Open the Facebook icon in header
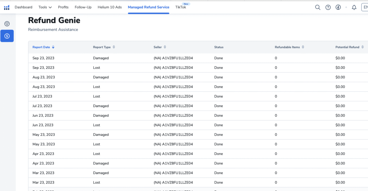The width and height of the screenshot is (368, 191). [x=338, y=8]
